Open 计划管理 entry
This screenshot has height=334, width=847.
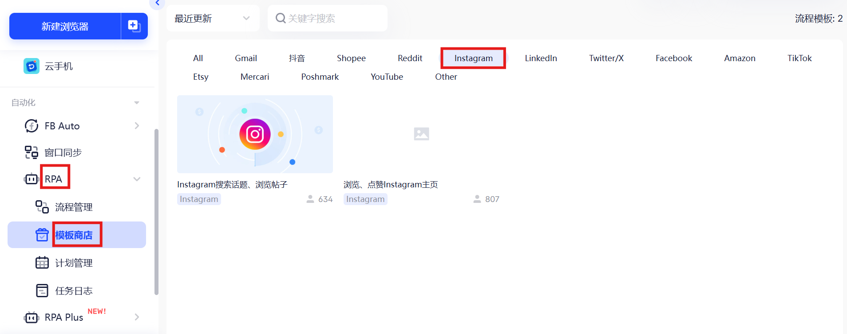coord(74,263)
